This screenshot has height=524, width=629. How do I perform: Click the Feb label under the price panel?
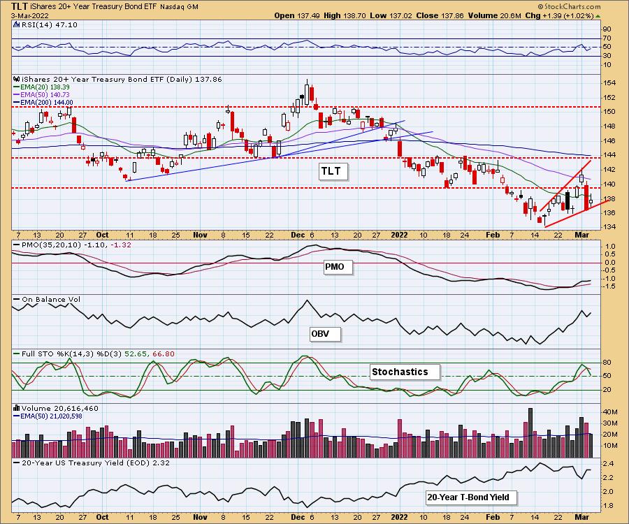pyautogui.click(x=493, y=235)
